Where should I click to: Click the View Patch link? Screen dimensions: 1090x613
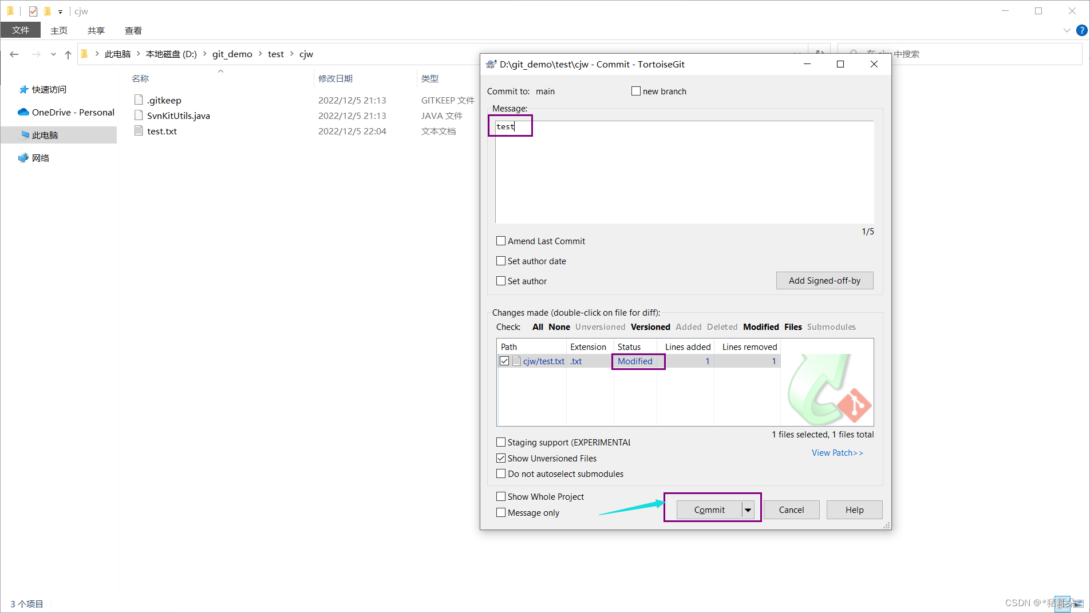tap(837, 452)
